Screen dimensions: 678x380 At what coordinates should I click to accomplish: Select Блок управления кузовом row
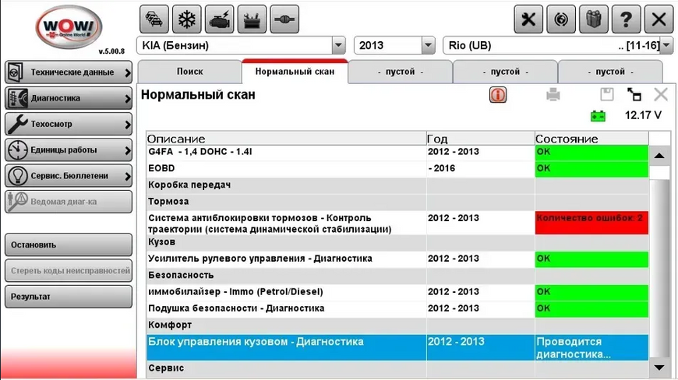click(397, 347)
